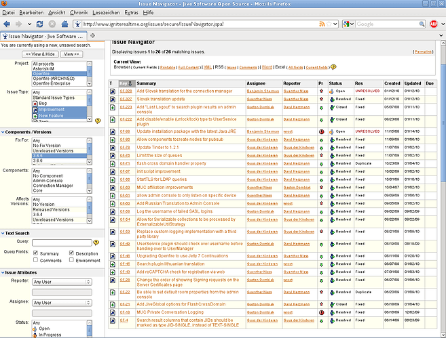Click sort arrow icon in Key header
This screenshot has width=446, height=338.
pyautogui.click(x=130, y=83)
